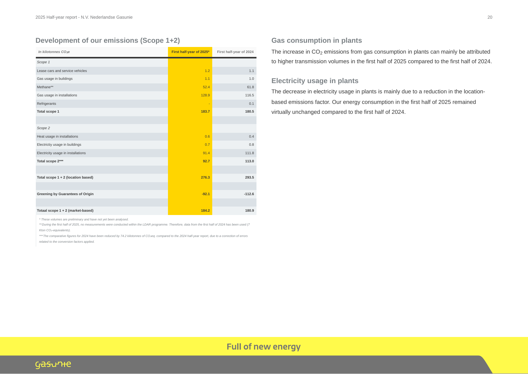Select 'Total scope 1 + 2 (location based)' label
The width and height of the screenshot is (528, 374).
(65, 177)
